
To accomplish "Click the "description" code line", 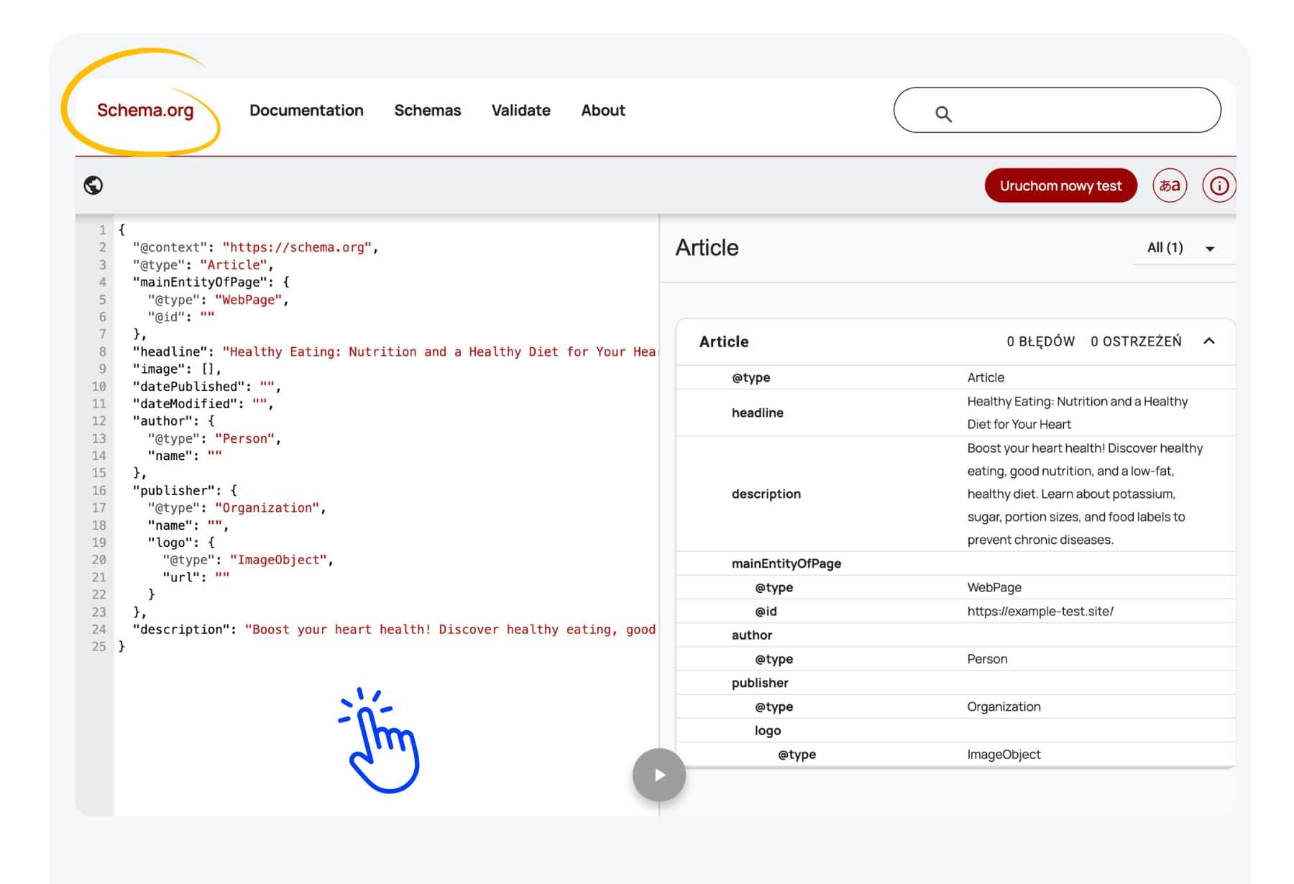I will (x=394, y=630).
